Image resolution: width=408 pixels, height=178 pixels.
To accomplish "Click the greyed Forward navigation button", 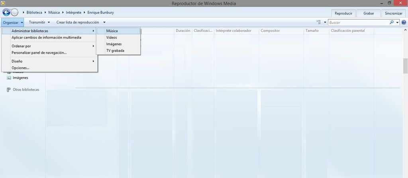I will (x=14, y=12).
